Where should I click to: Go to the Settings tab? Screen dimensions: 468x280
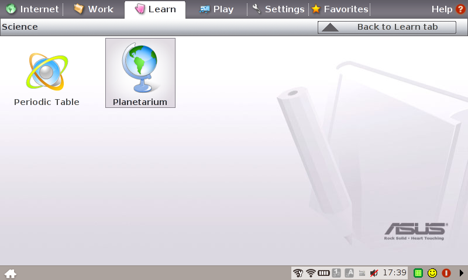[x=278, y=9]
